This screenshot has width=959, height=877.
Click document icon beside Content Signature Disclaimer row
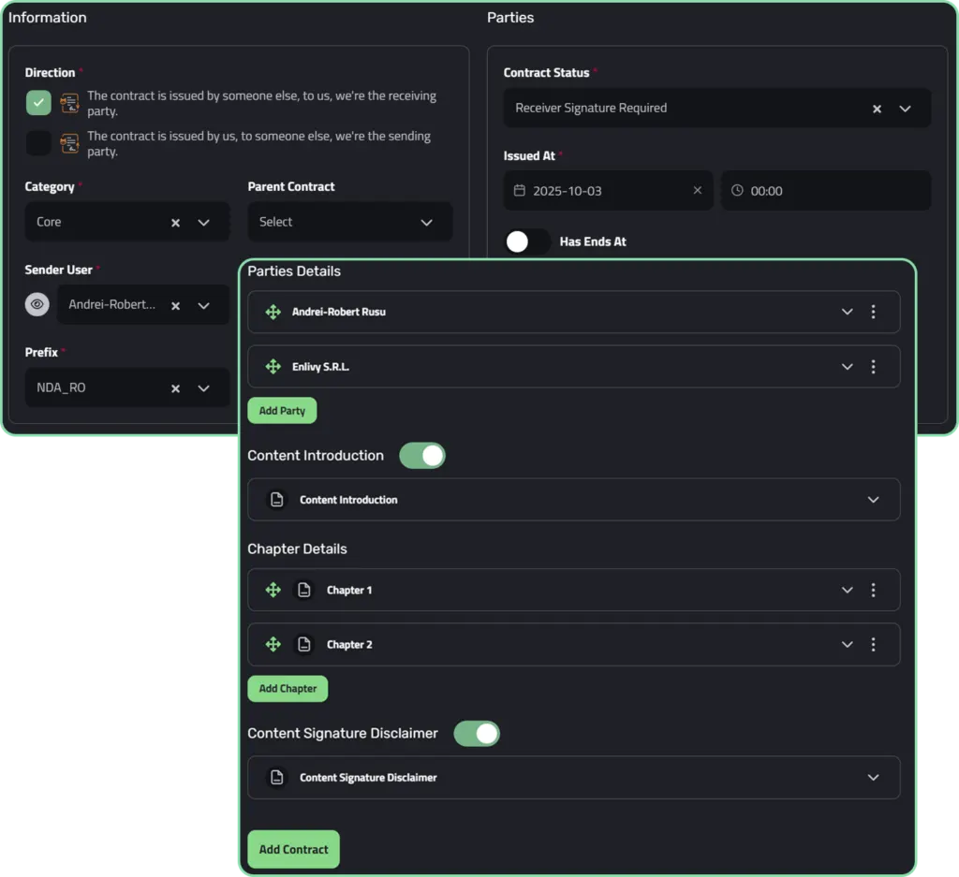point(277,778)
